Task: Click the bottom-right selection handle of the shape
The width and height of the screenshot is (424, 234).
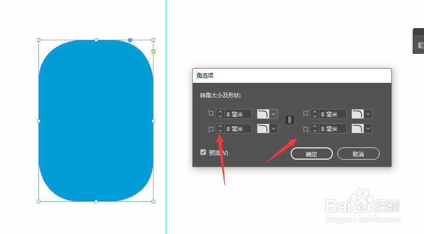Action: 154,202
